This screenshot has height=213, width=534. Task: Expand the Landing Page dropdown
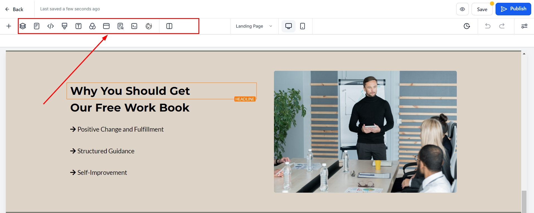click(254, 26)
